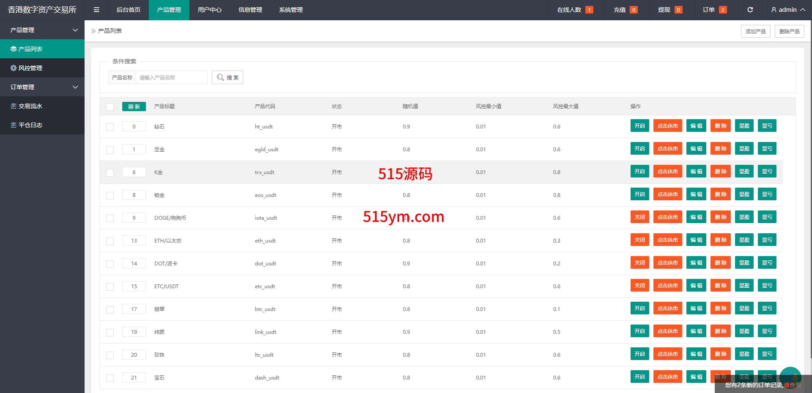Switch to the 用户中心 top menu
The image size is (812, 393).
click(209, 10)
